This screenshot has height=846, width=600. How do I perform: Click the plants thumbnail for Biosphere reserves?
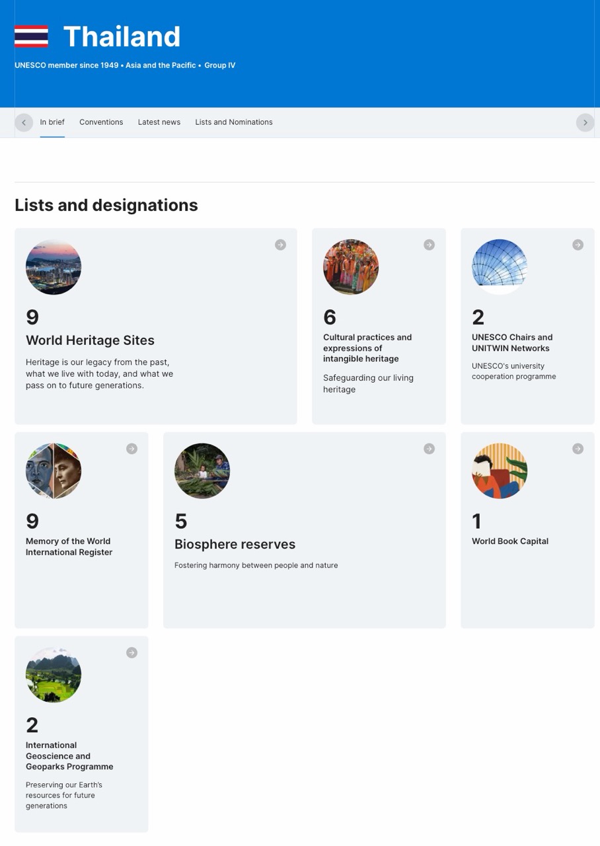[202, 471]
